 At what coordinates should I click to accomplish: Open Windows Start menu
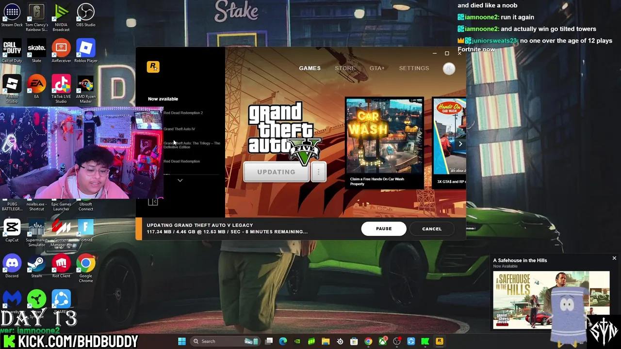pos(181,341)
